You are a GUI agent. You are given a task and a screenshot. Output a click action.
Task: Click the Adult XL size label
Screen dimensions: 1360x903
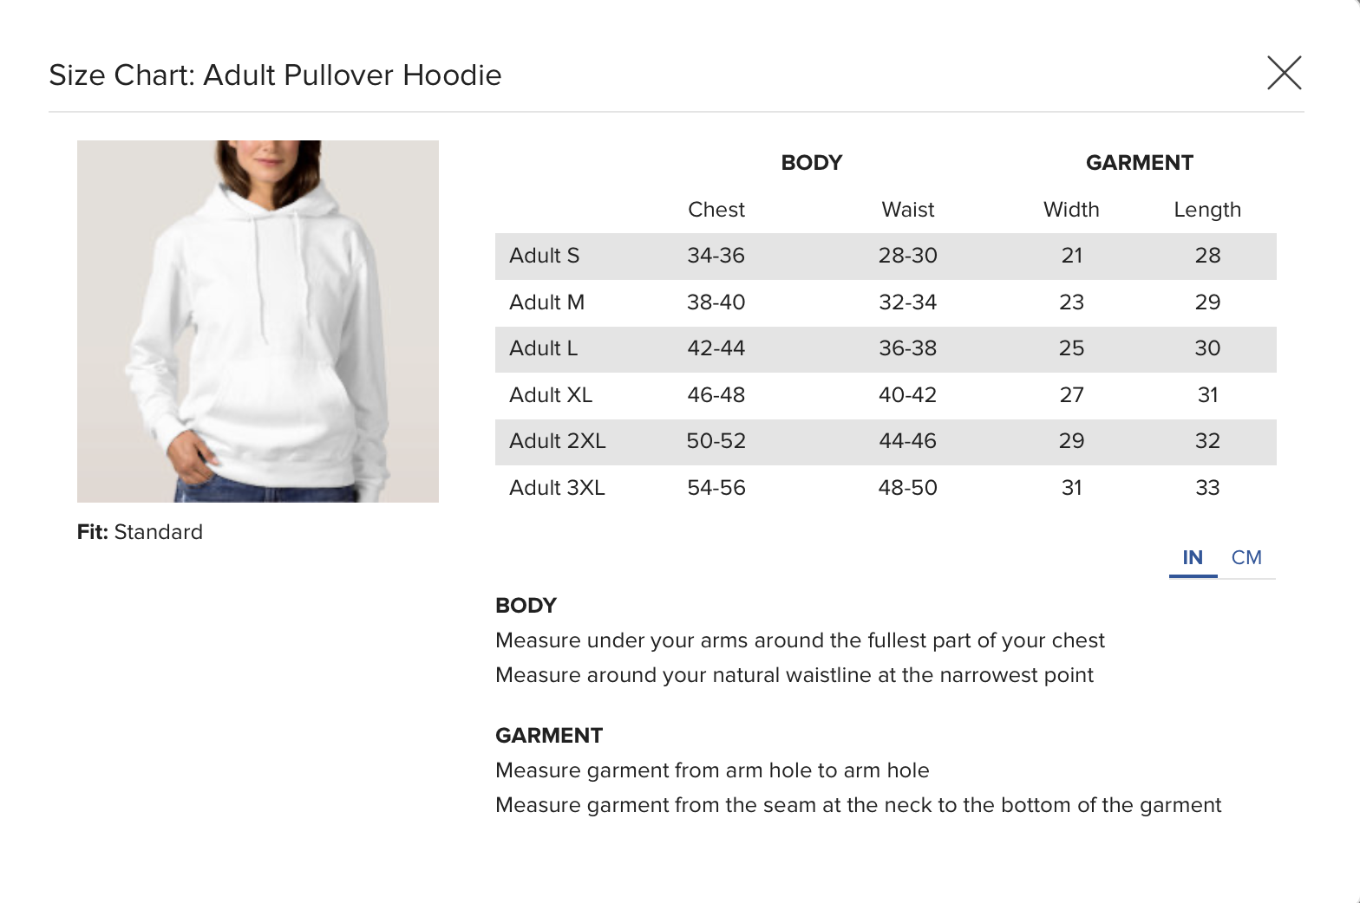click(551, 395)
